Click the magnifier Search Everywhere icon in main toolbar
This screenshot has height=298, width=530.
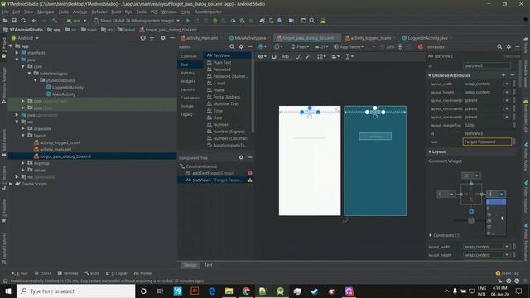click(312, 21)
